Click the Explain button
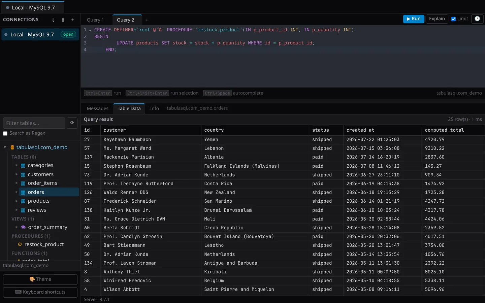This screenshot has height=303, width=485. 437,19
